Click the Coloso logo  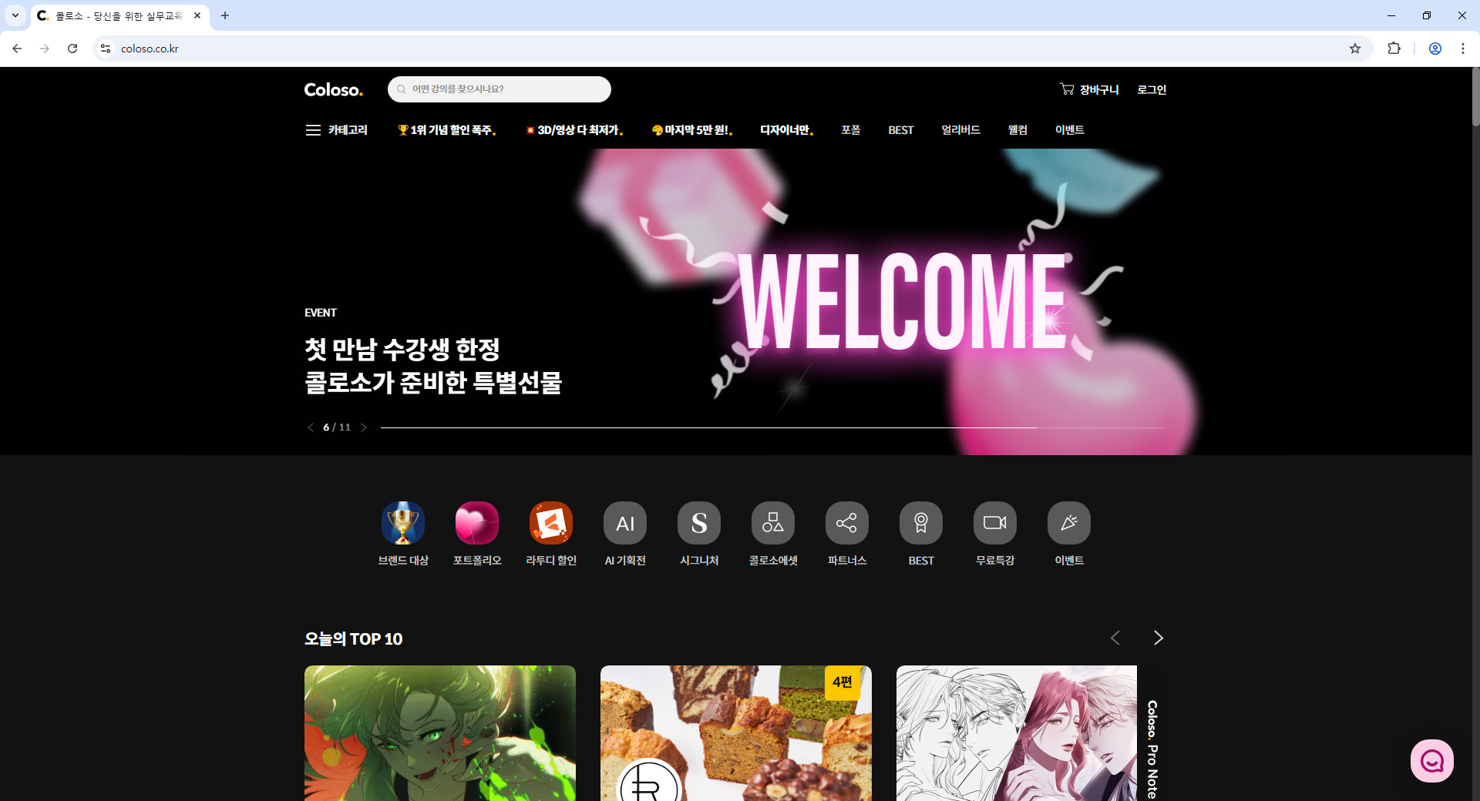coord(333,89)
